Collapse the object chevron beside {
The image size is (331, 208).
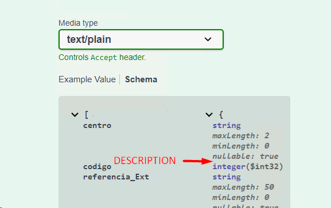click(209, 115)
